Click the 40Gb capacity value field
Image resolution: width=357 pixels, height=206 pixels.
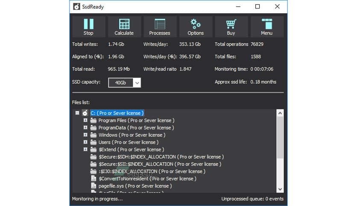coord(121,83)
